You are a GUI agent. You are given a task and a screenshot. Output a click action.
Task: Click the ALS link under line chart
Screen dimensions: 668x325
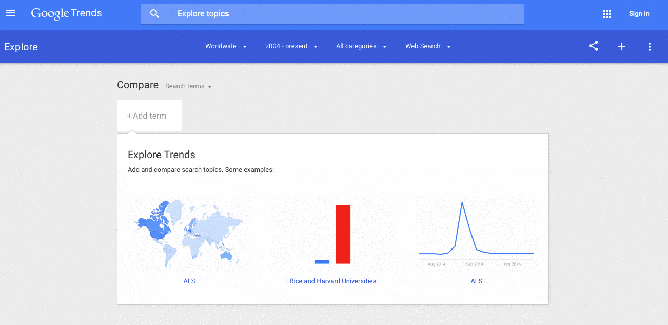coord(477,281)
